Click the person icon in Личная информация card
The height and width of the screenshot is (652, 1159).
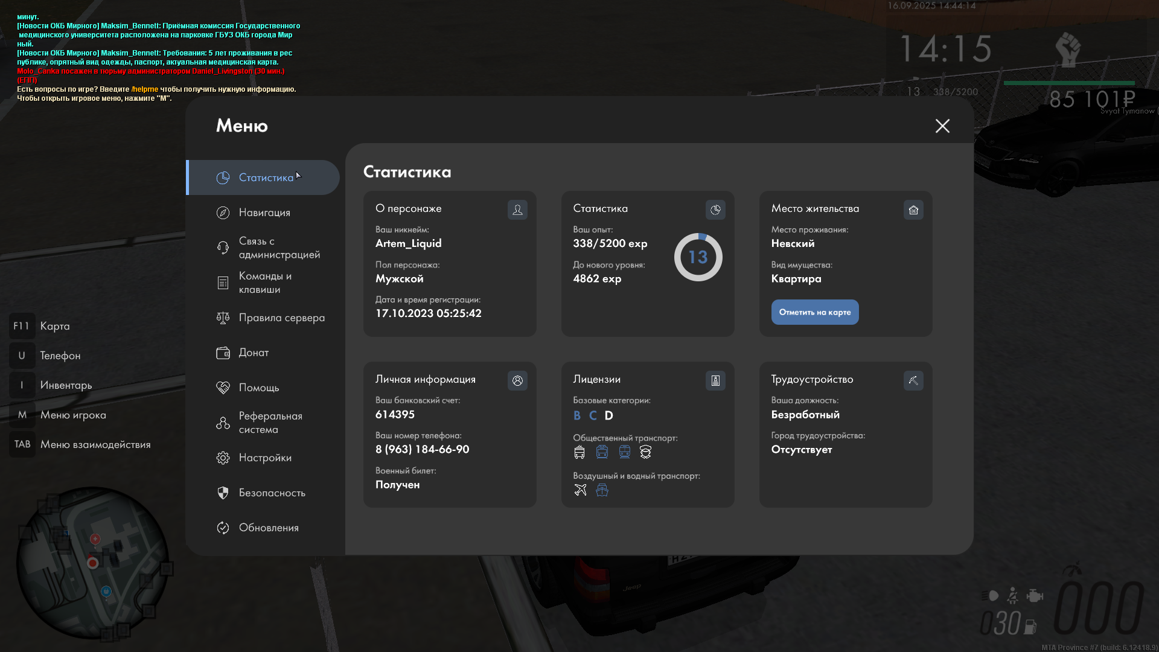(517, 380)
